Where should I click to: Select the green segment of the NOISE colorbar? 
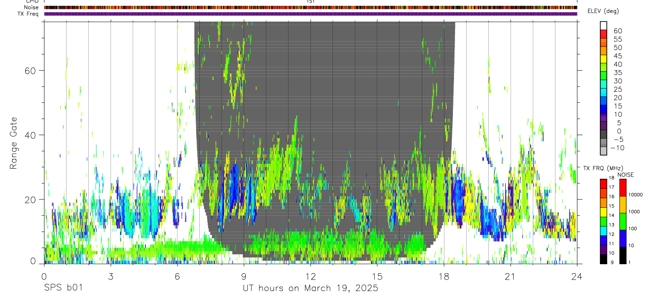(x=622, y=221)
